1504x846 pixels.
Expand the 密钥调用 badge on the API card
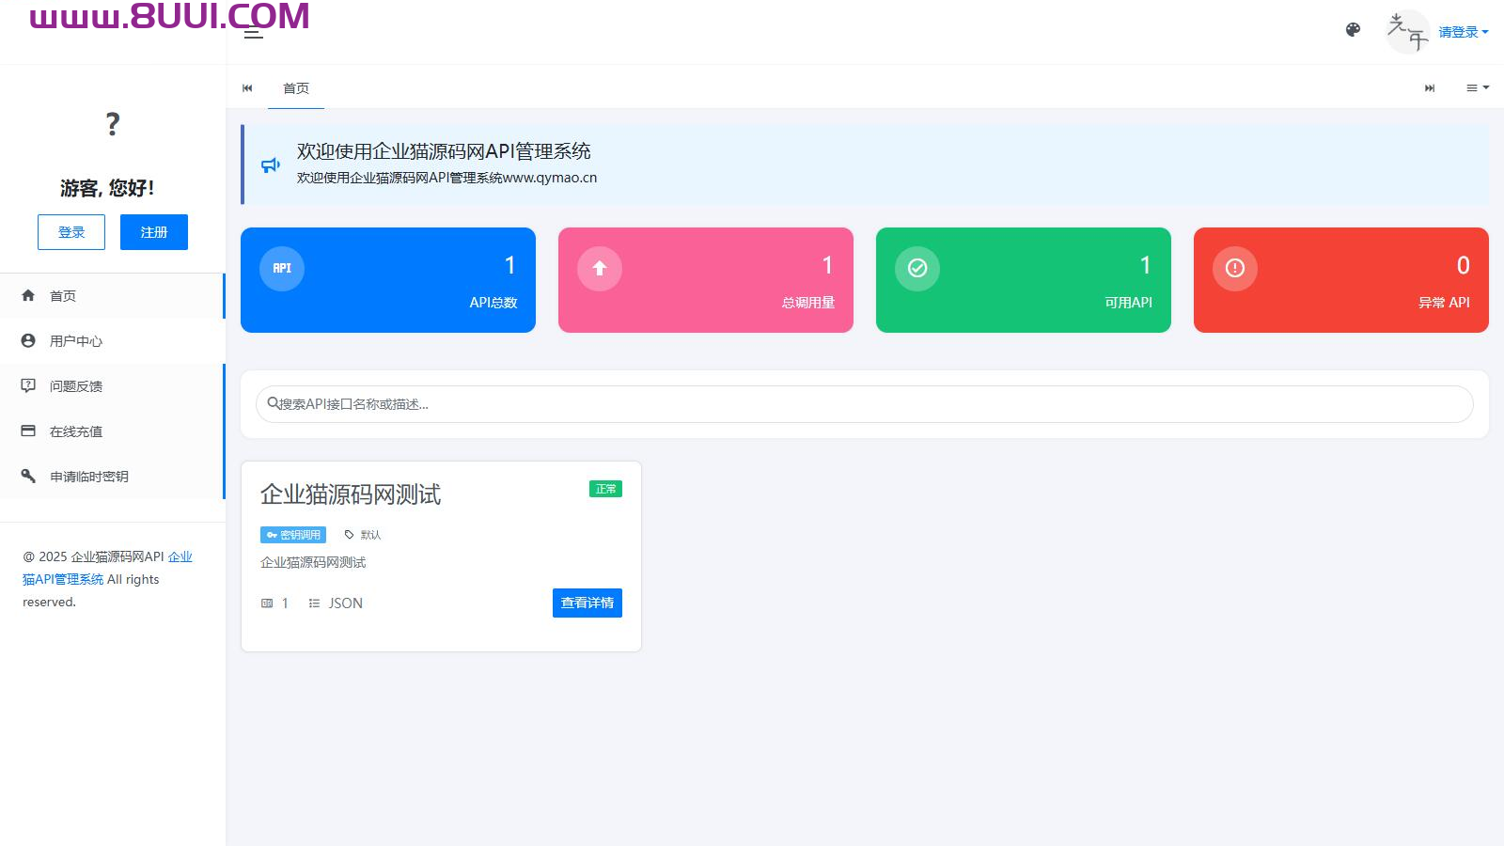pos(292,534)
